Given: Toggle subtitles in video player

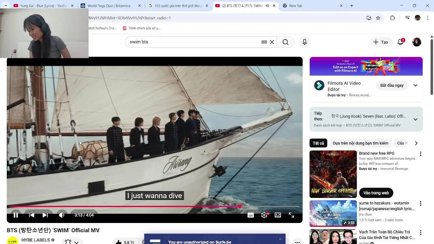Looking at the screenshot, I should 251,215.
